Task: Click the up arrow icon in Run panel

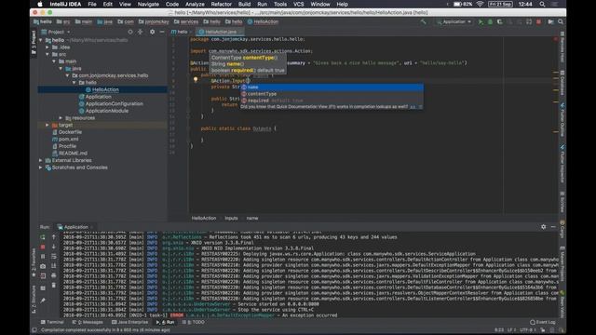Action: 54,237
